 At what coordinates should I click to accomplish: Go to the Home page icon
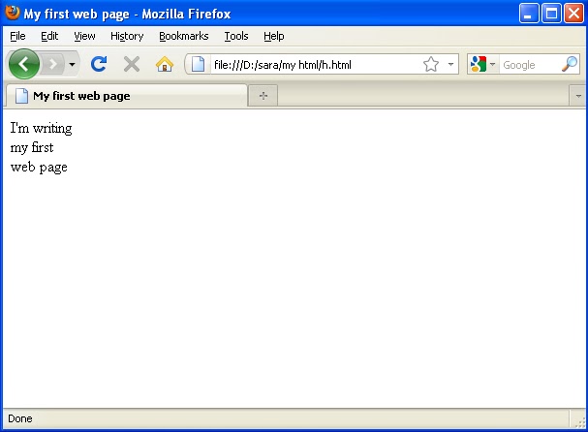165,64
